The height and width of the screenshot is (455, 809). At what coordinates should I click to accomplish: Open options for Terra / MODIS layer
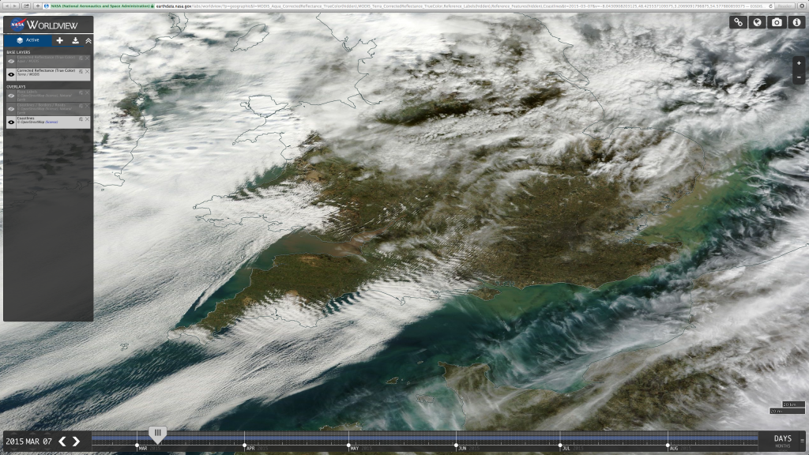pos(81,72)
